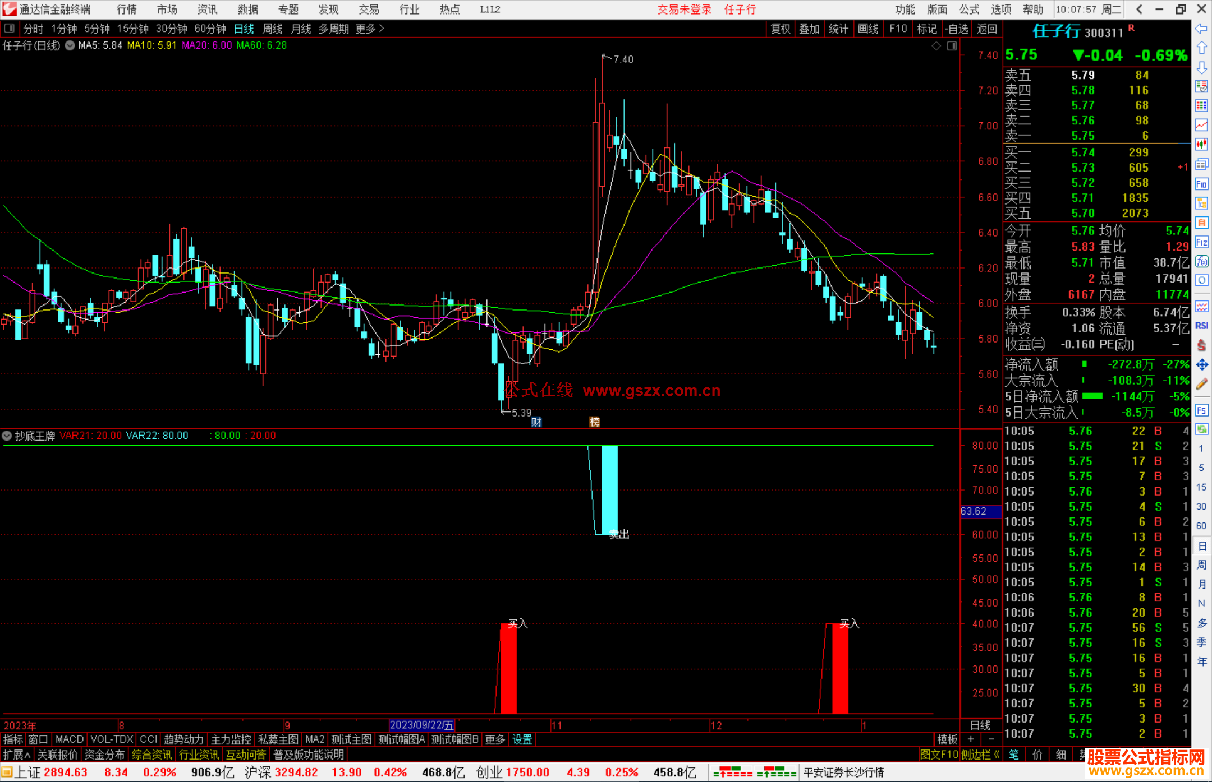Screen dimensions: 1212x782
Task: Click the four-arrow move sidebar icon
Action: coord(1201,365)
